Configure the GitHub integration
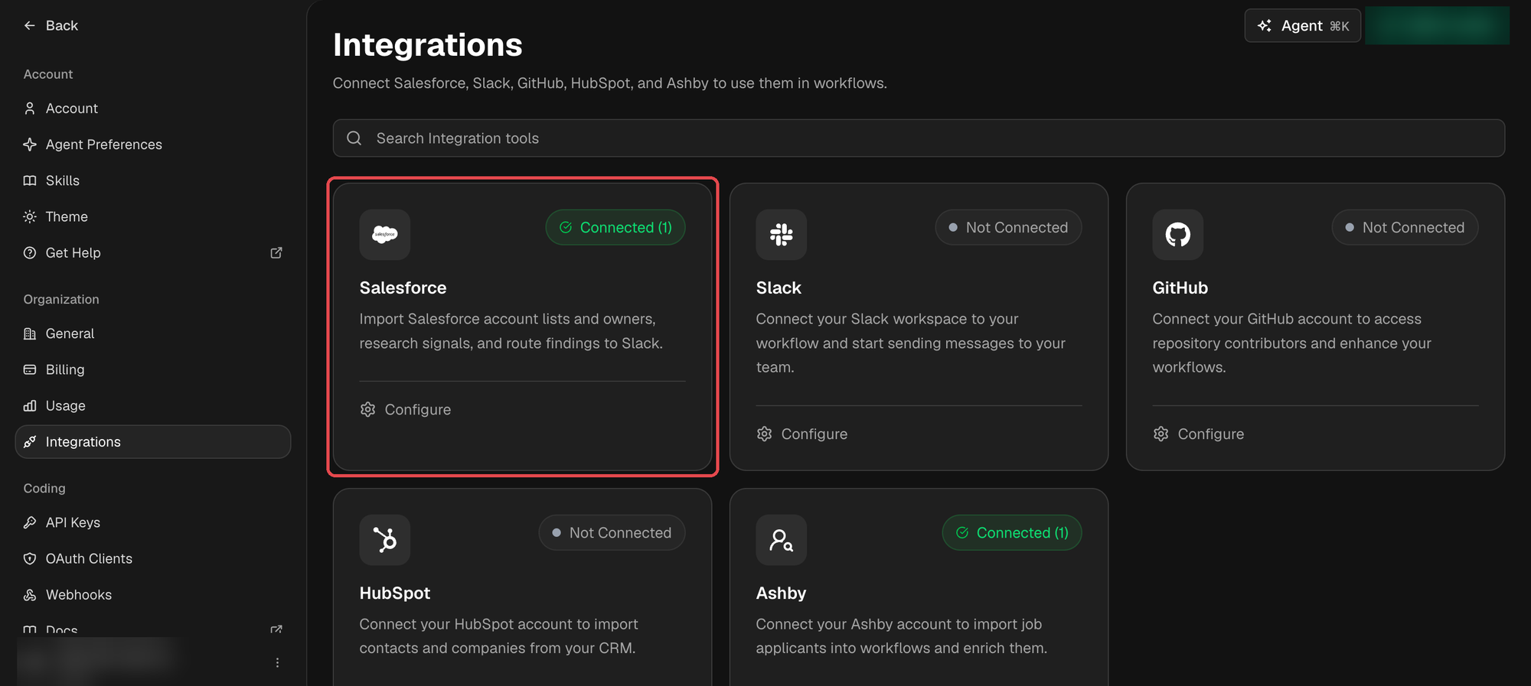The image size is (1531, 686). [x=1199, y=434]
